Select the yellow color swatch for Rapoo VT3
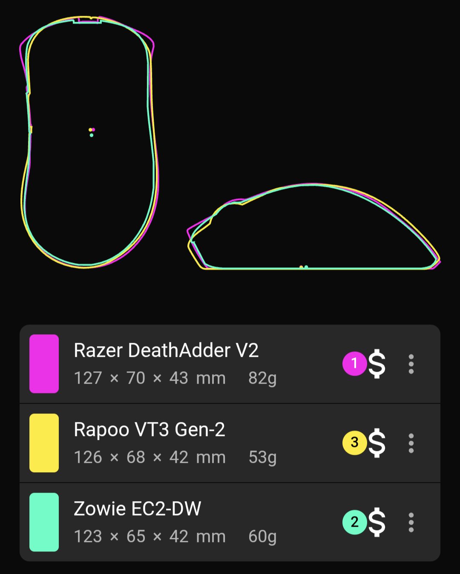460x574 pixels. 44,443
